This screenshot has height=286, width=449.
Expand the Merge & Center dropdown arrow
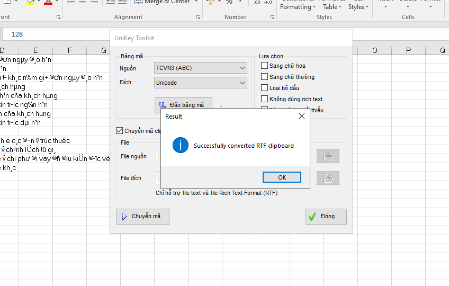point(196,2)
